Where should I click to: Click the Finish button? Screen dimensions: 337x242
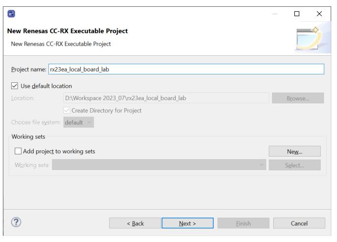[x=241, y=223]
